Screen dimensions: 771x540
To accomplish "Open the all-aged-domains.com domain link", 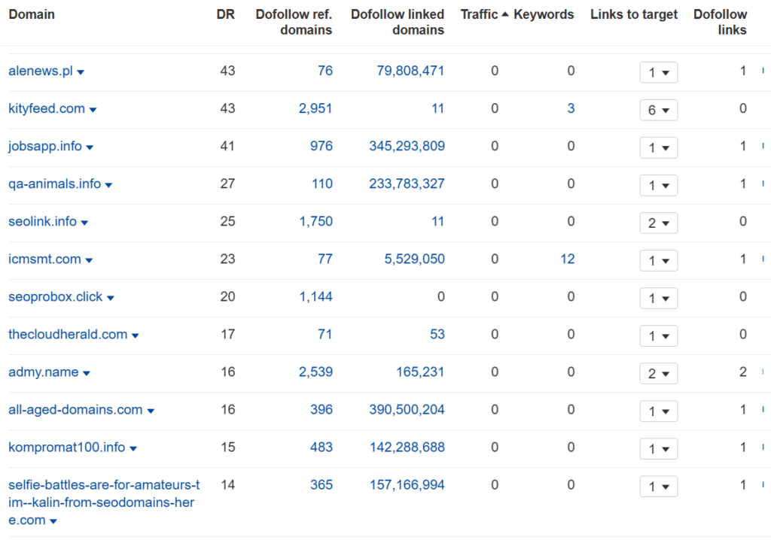I will 75,410.
